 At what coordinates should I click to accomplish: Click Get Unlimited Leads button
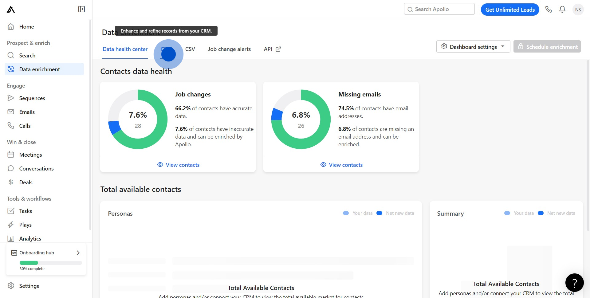pyautogui.click(x=510, y=10)
